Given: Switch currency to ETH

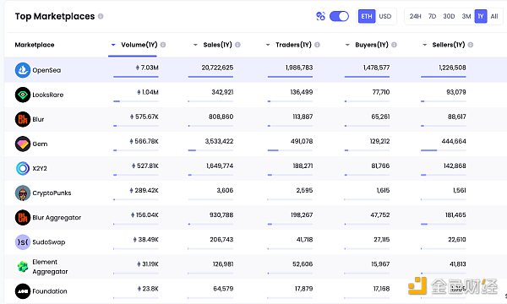Looking at the screenshot, I should coord(367,16).
